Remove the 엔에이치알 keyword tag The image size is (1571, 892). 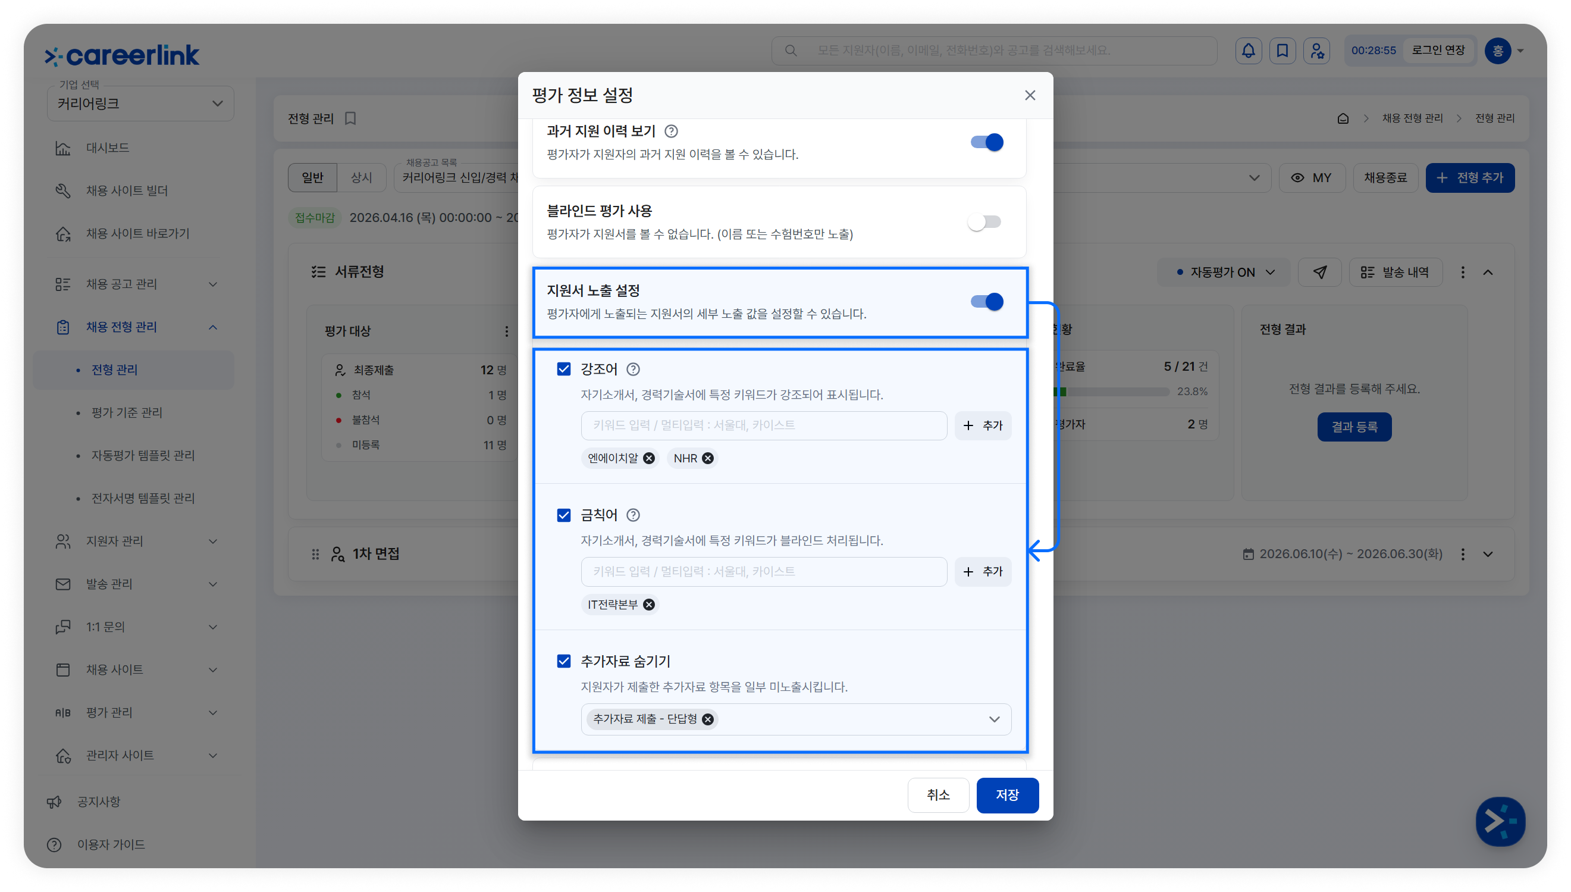(x=649, y=458)
